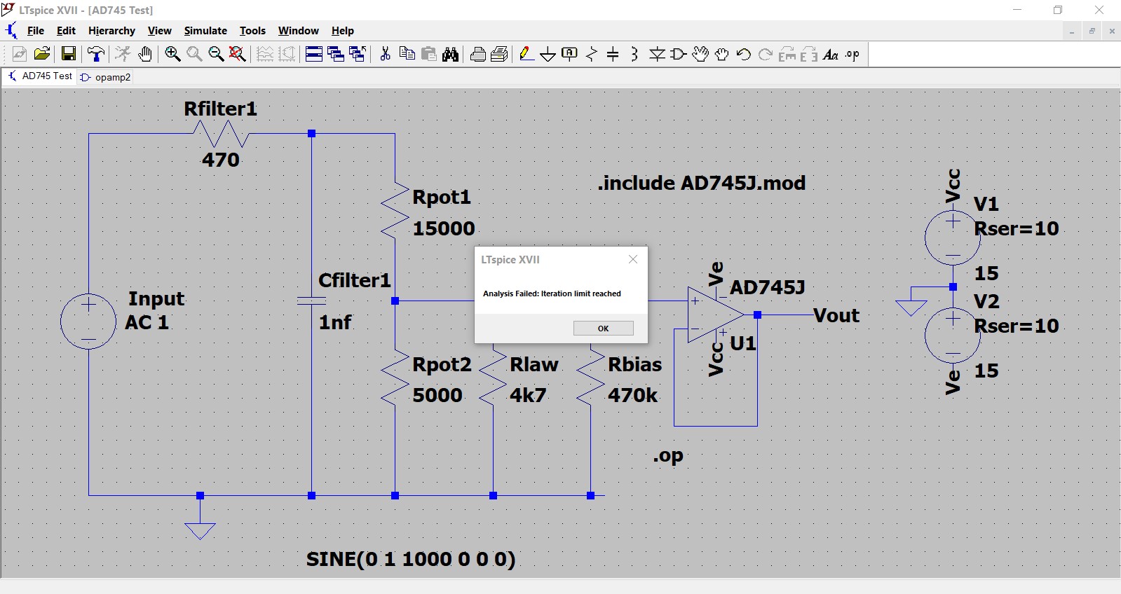
Task: Click the 470k resistance value
Action: coord(633,395)
